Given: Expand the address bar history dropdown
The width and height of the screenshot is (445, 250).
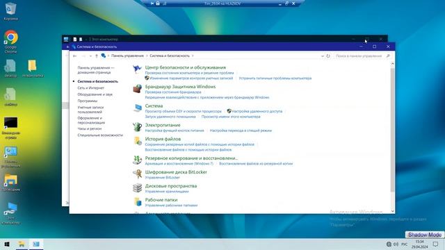Looking at the screenshot, I should pyautogui.click(x=323, y=56).
